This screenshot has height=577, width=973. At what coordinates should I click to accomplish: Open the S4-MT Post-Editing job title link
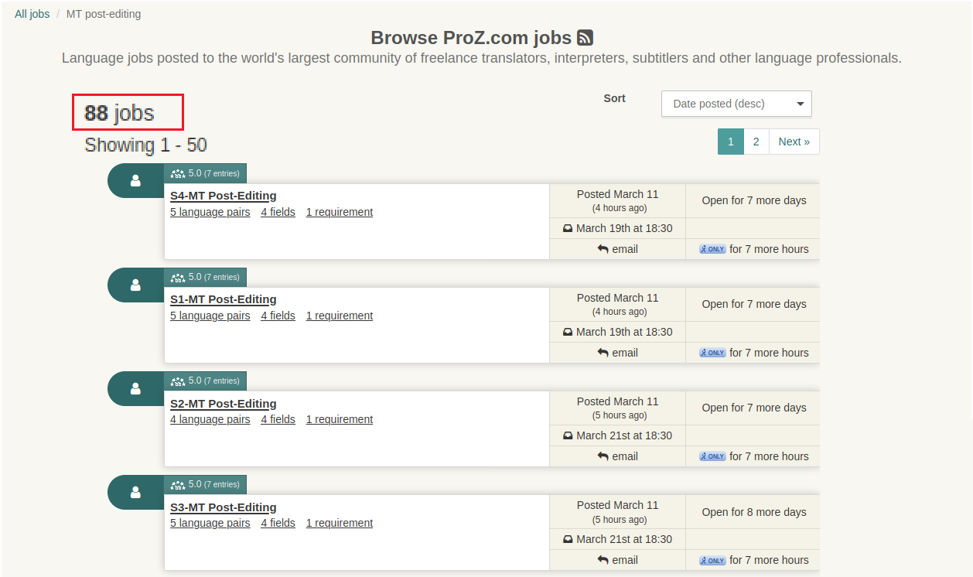224,196
